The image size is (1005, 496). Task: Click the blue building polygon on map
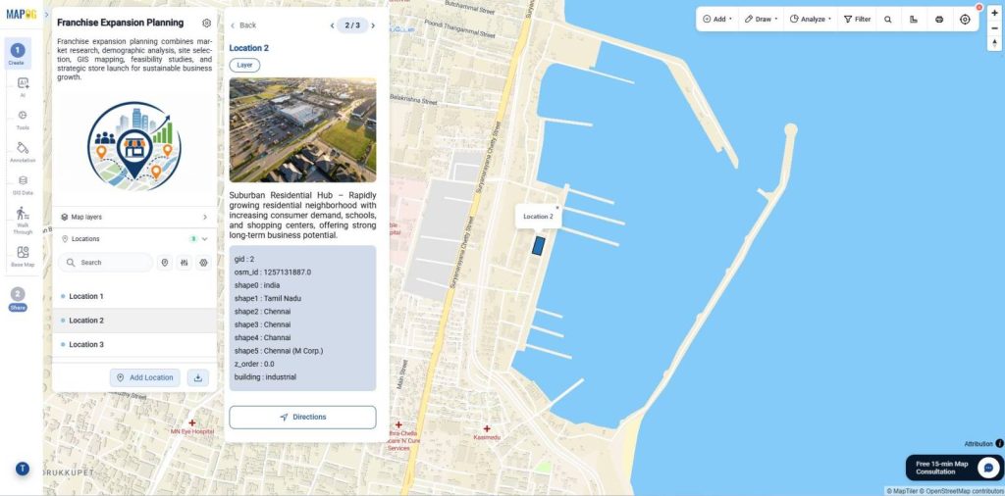pyautogui.click(x=539, y=246)
